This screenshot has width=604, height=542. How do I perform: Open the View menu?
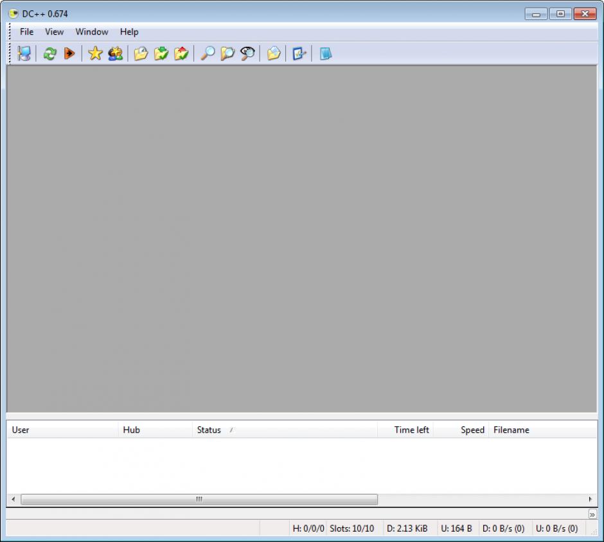pyautogui.click(x=55, y=32)
